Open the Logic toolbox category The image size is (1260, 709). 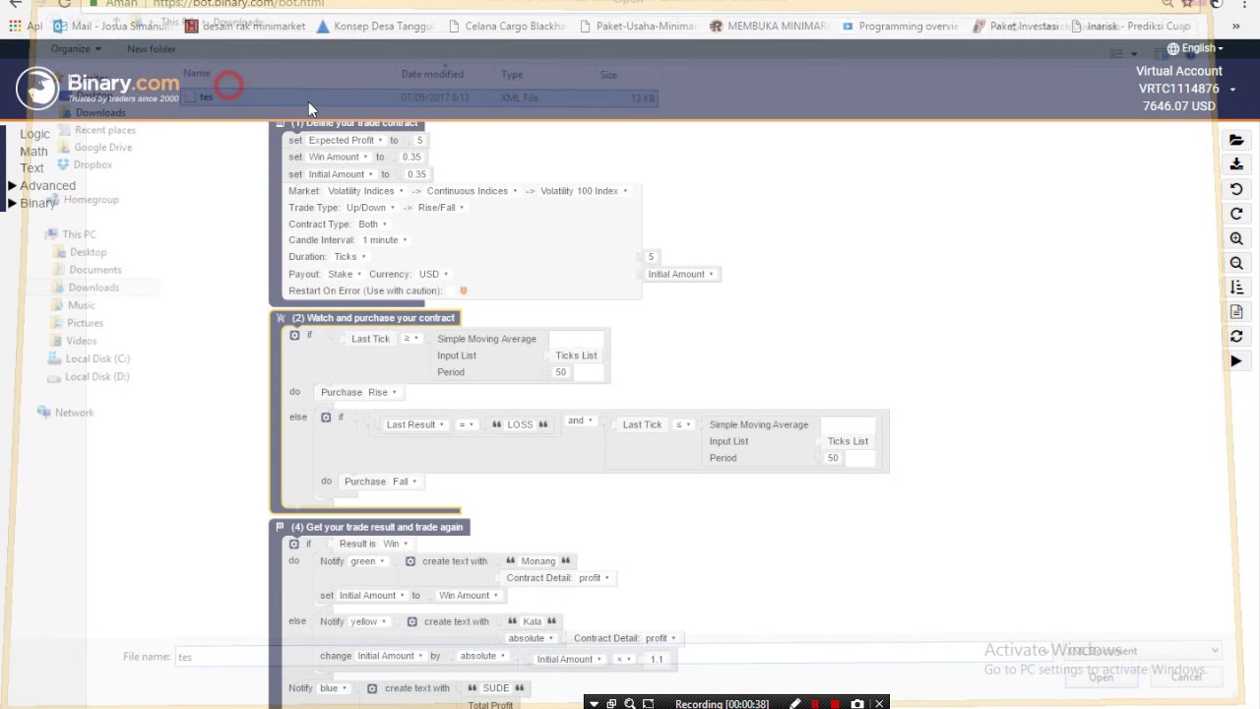[x=34, y=134]
